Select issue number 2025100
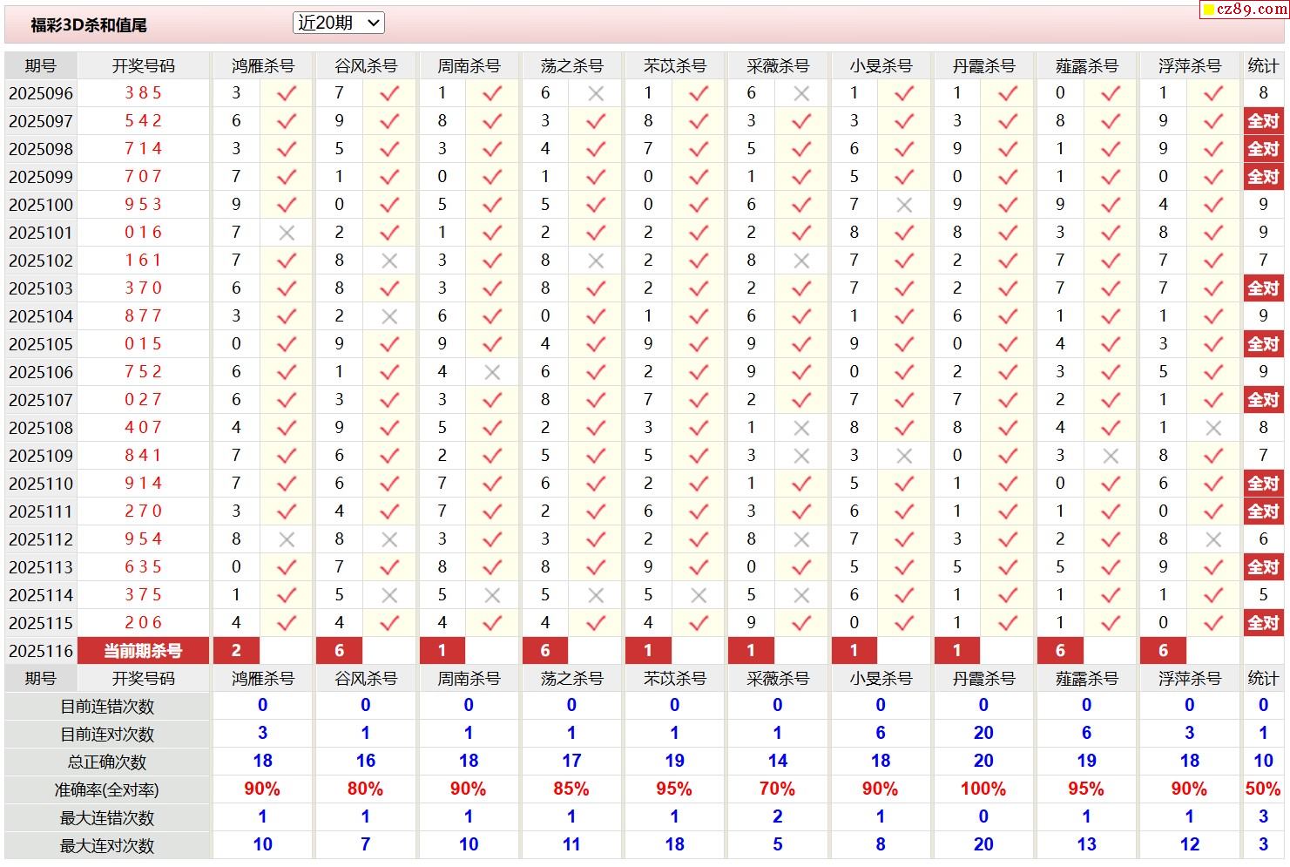The width and height of the screenshot is (1290, 867). point(41,205)
